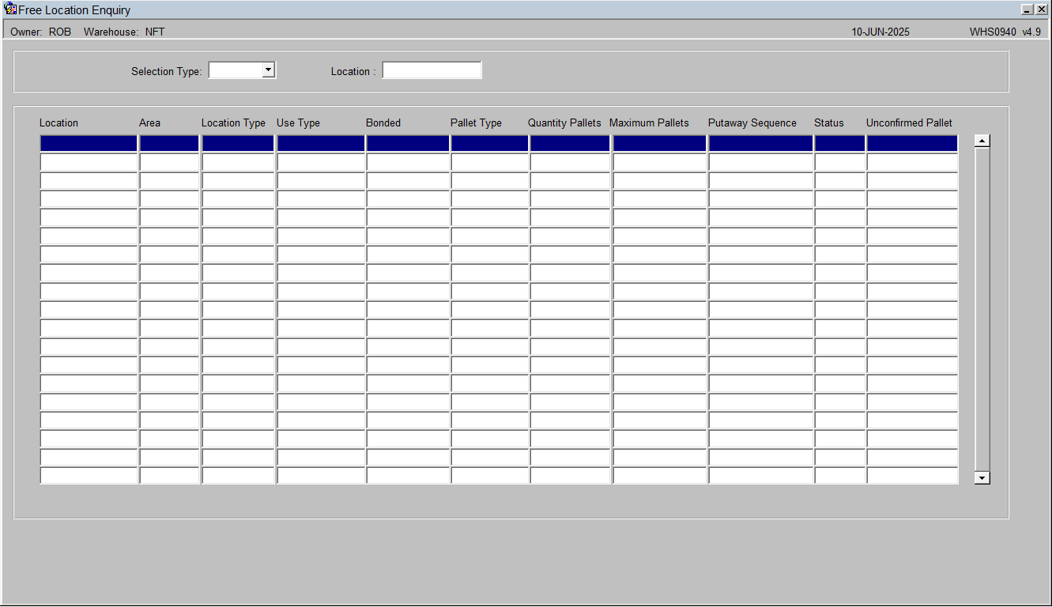The width and height of the screenshot is (1052, 607).
Task: Select the highlighted Maximum Pallets cell
Action: pyautogui.click(x=659, y=143)
